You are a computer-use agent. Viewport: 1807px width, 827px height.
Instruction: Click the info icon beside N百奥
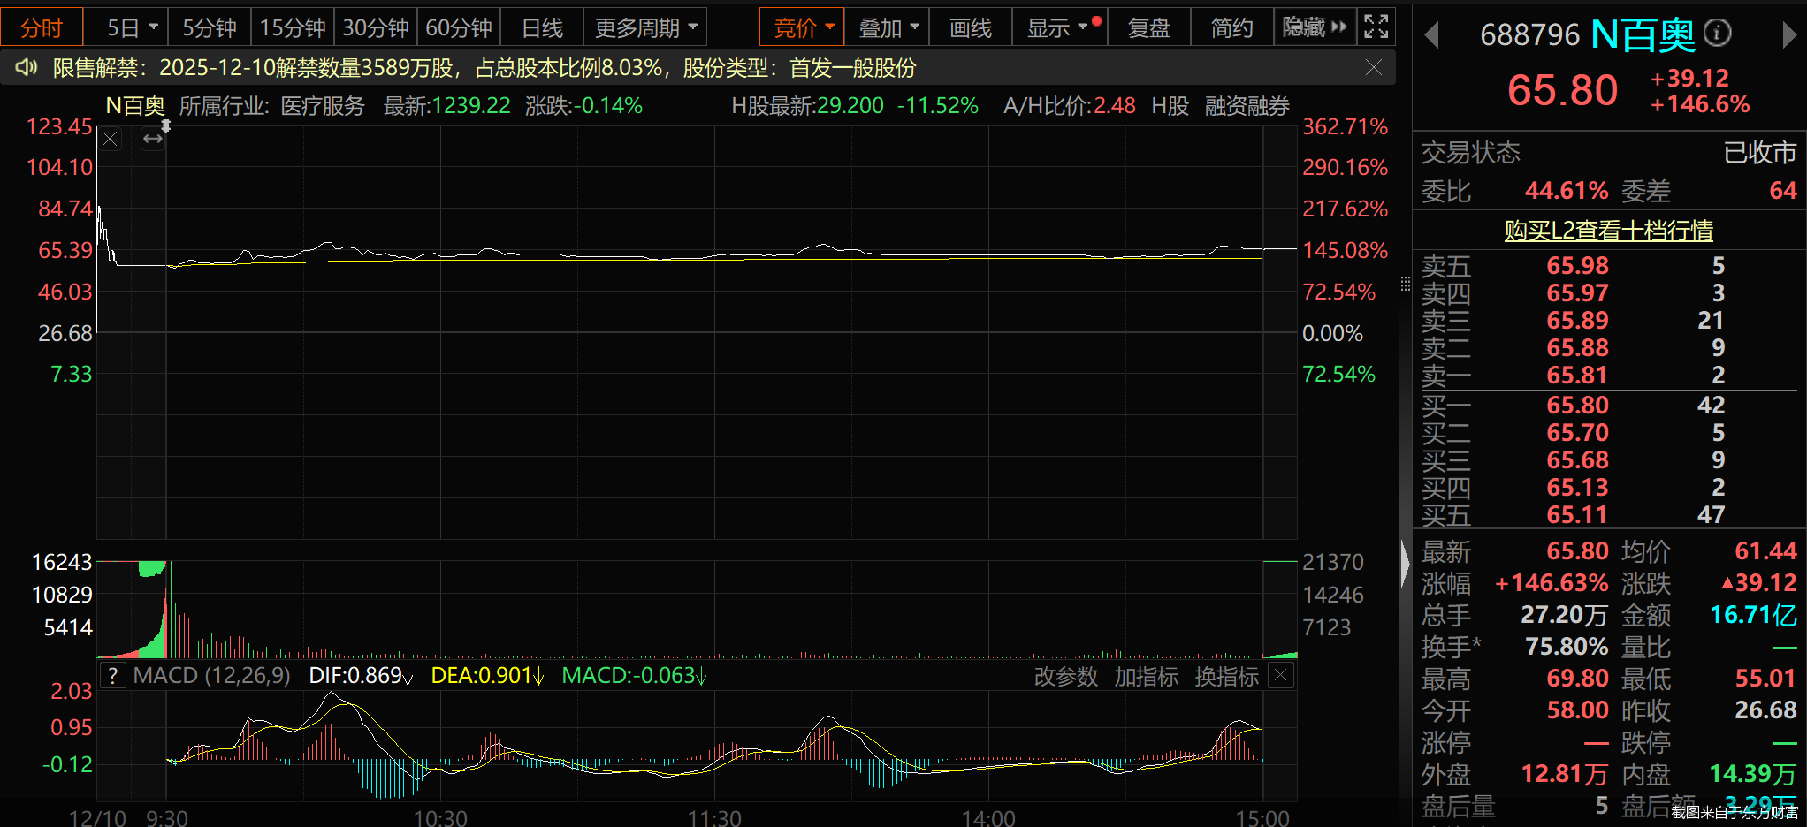[1717, 33]
